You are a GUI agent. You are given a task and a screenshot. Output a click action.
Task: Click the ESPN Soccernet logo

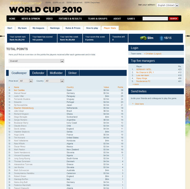[x=26, y=3]
